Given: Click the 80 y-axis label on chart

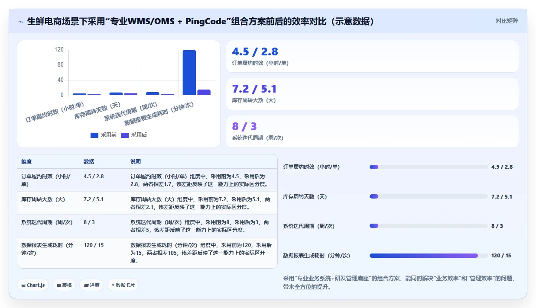Looking at the screenshot, I should click(60, 65).
